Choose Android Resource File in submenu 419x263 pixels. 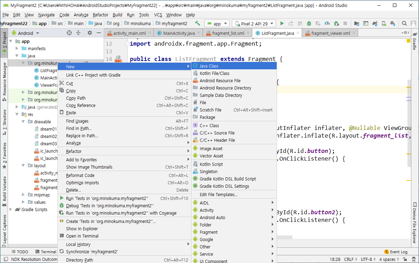click(234, 81)
